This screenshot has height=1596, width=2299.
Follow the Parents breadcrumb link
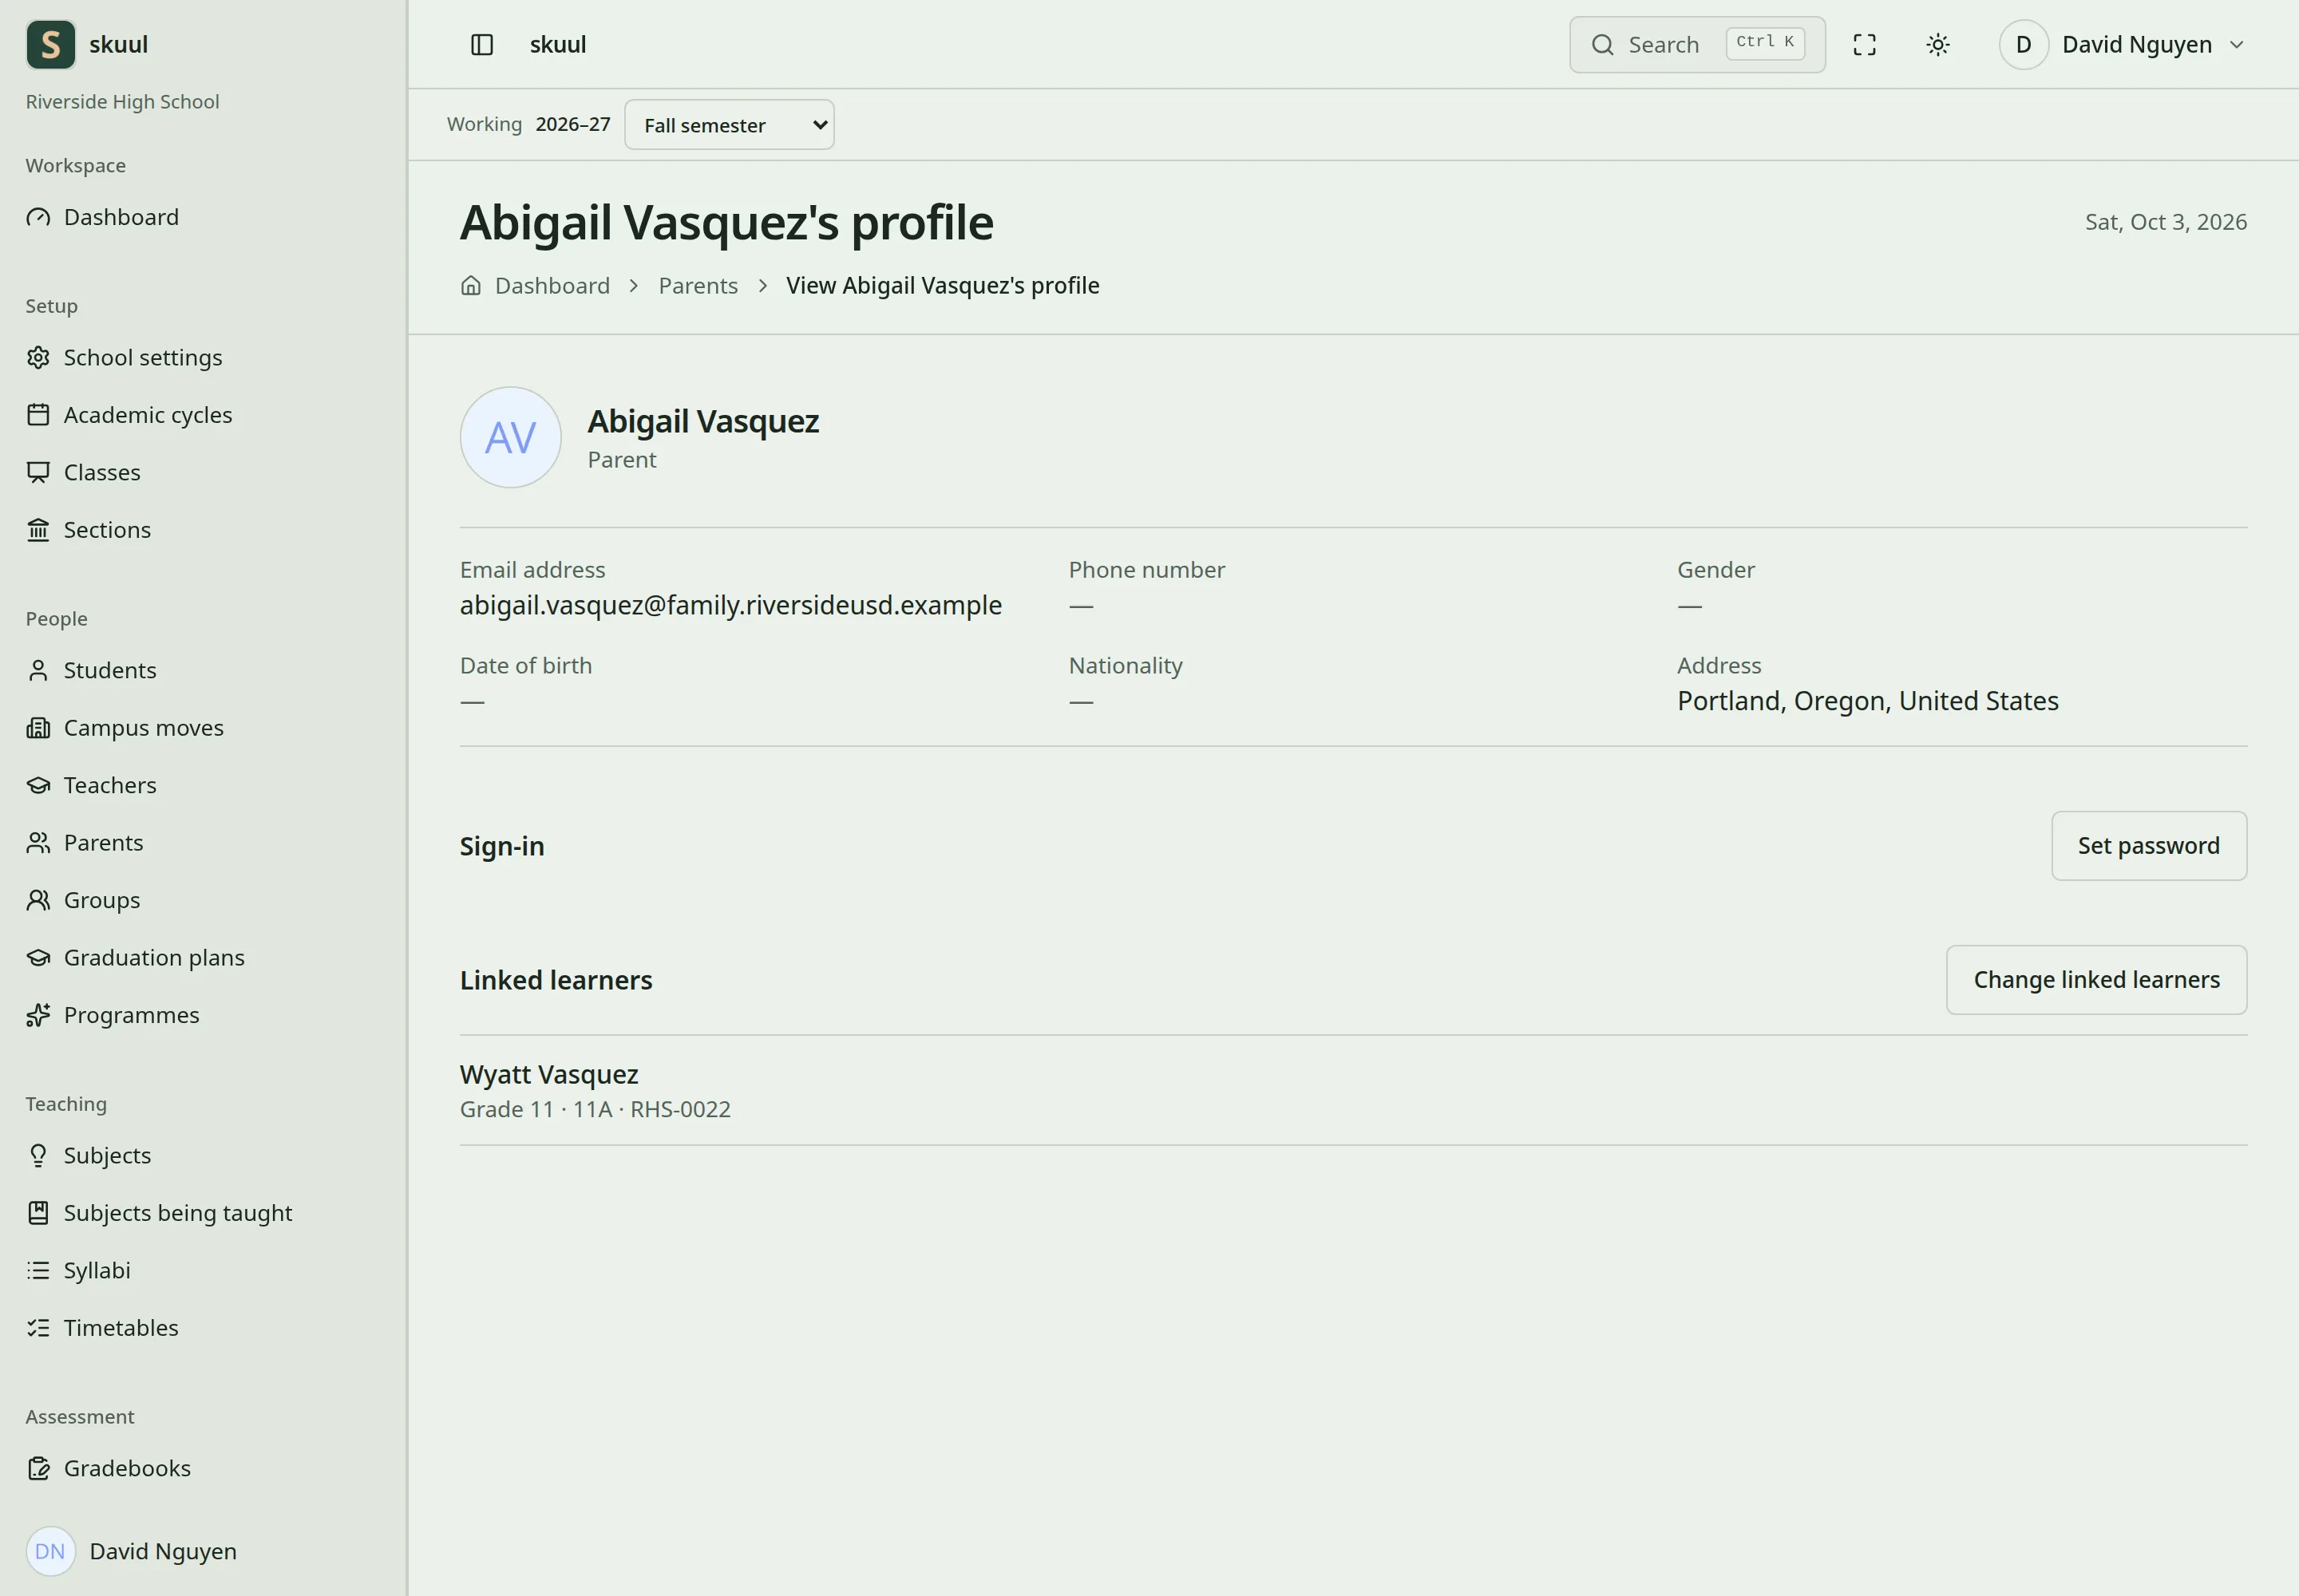[x=698, y=285]
